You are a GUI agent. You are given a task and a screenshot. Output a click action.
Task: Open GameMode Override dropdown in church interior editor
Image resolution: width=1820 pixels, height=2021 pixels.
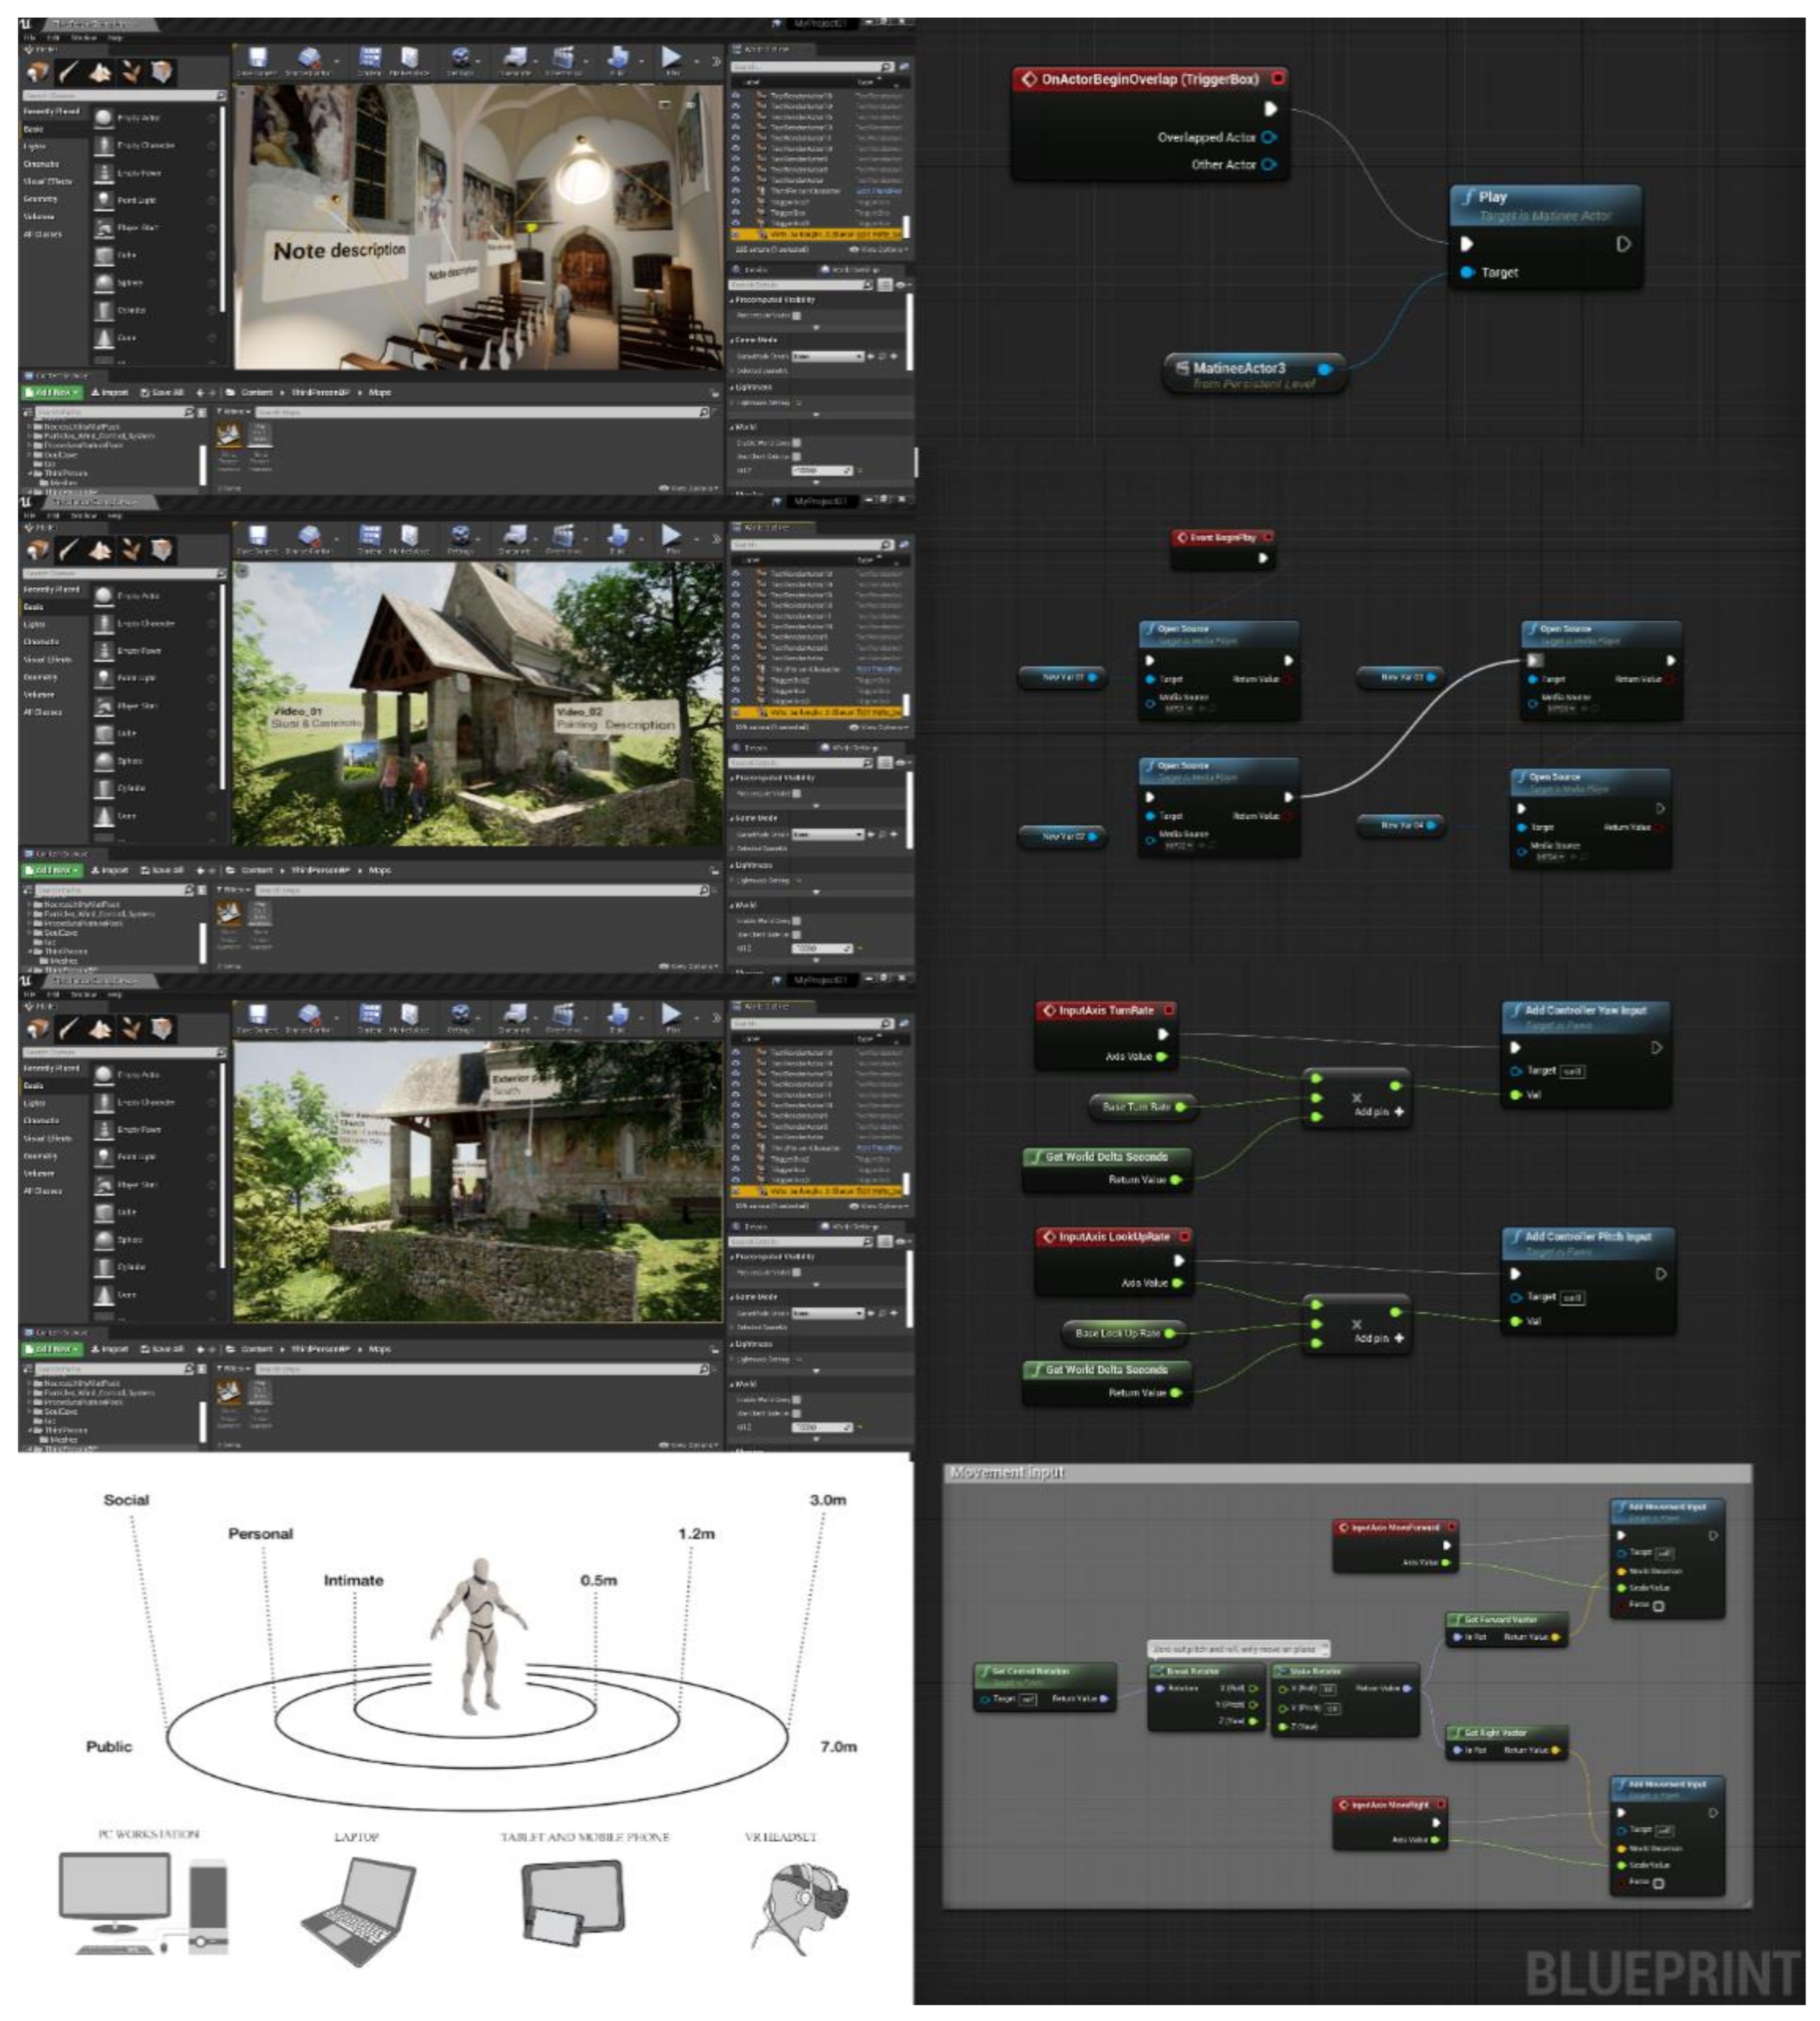pos(827,356)
